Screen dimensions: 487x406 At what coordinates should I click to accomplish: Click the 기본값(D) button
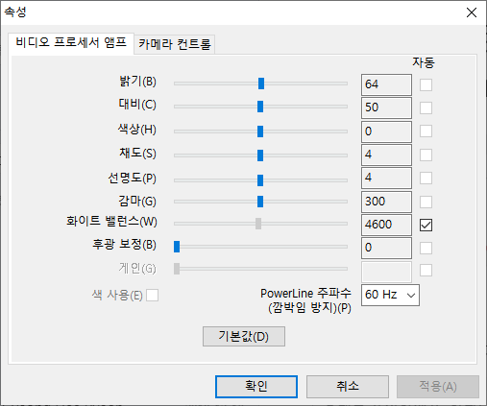click(244, 336)
